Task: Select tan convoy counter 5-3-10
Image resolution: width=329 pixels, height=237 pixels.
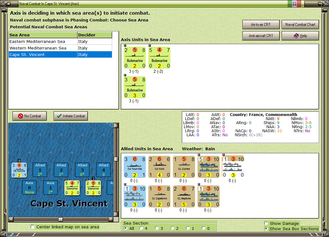Action: click(208, 167)
